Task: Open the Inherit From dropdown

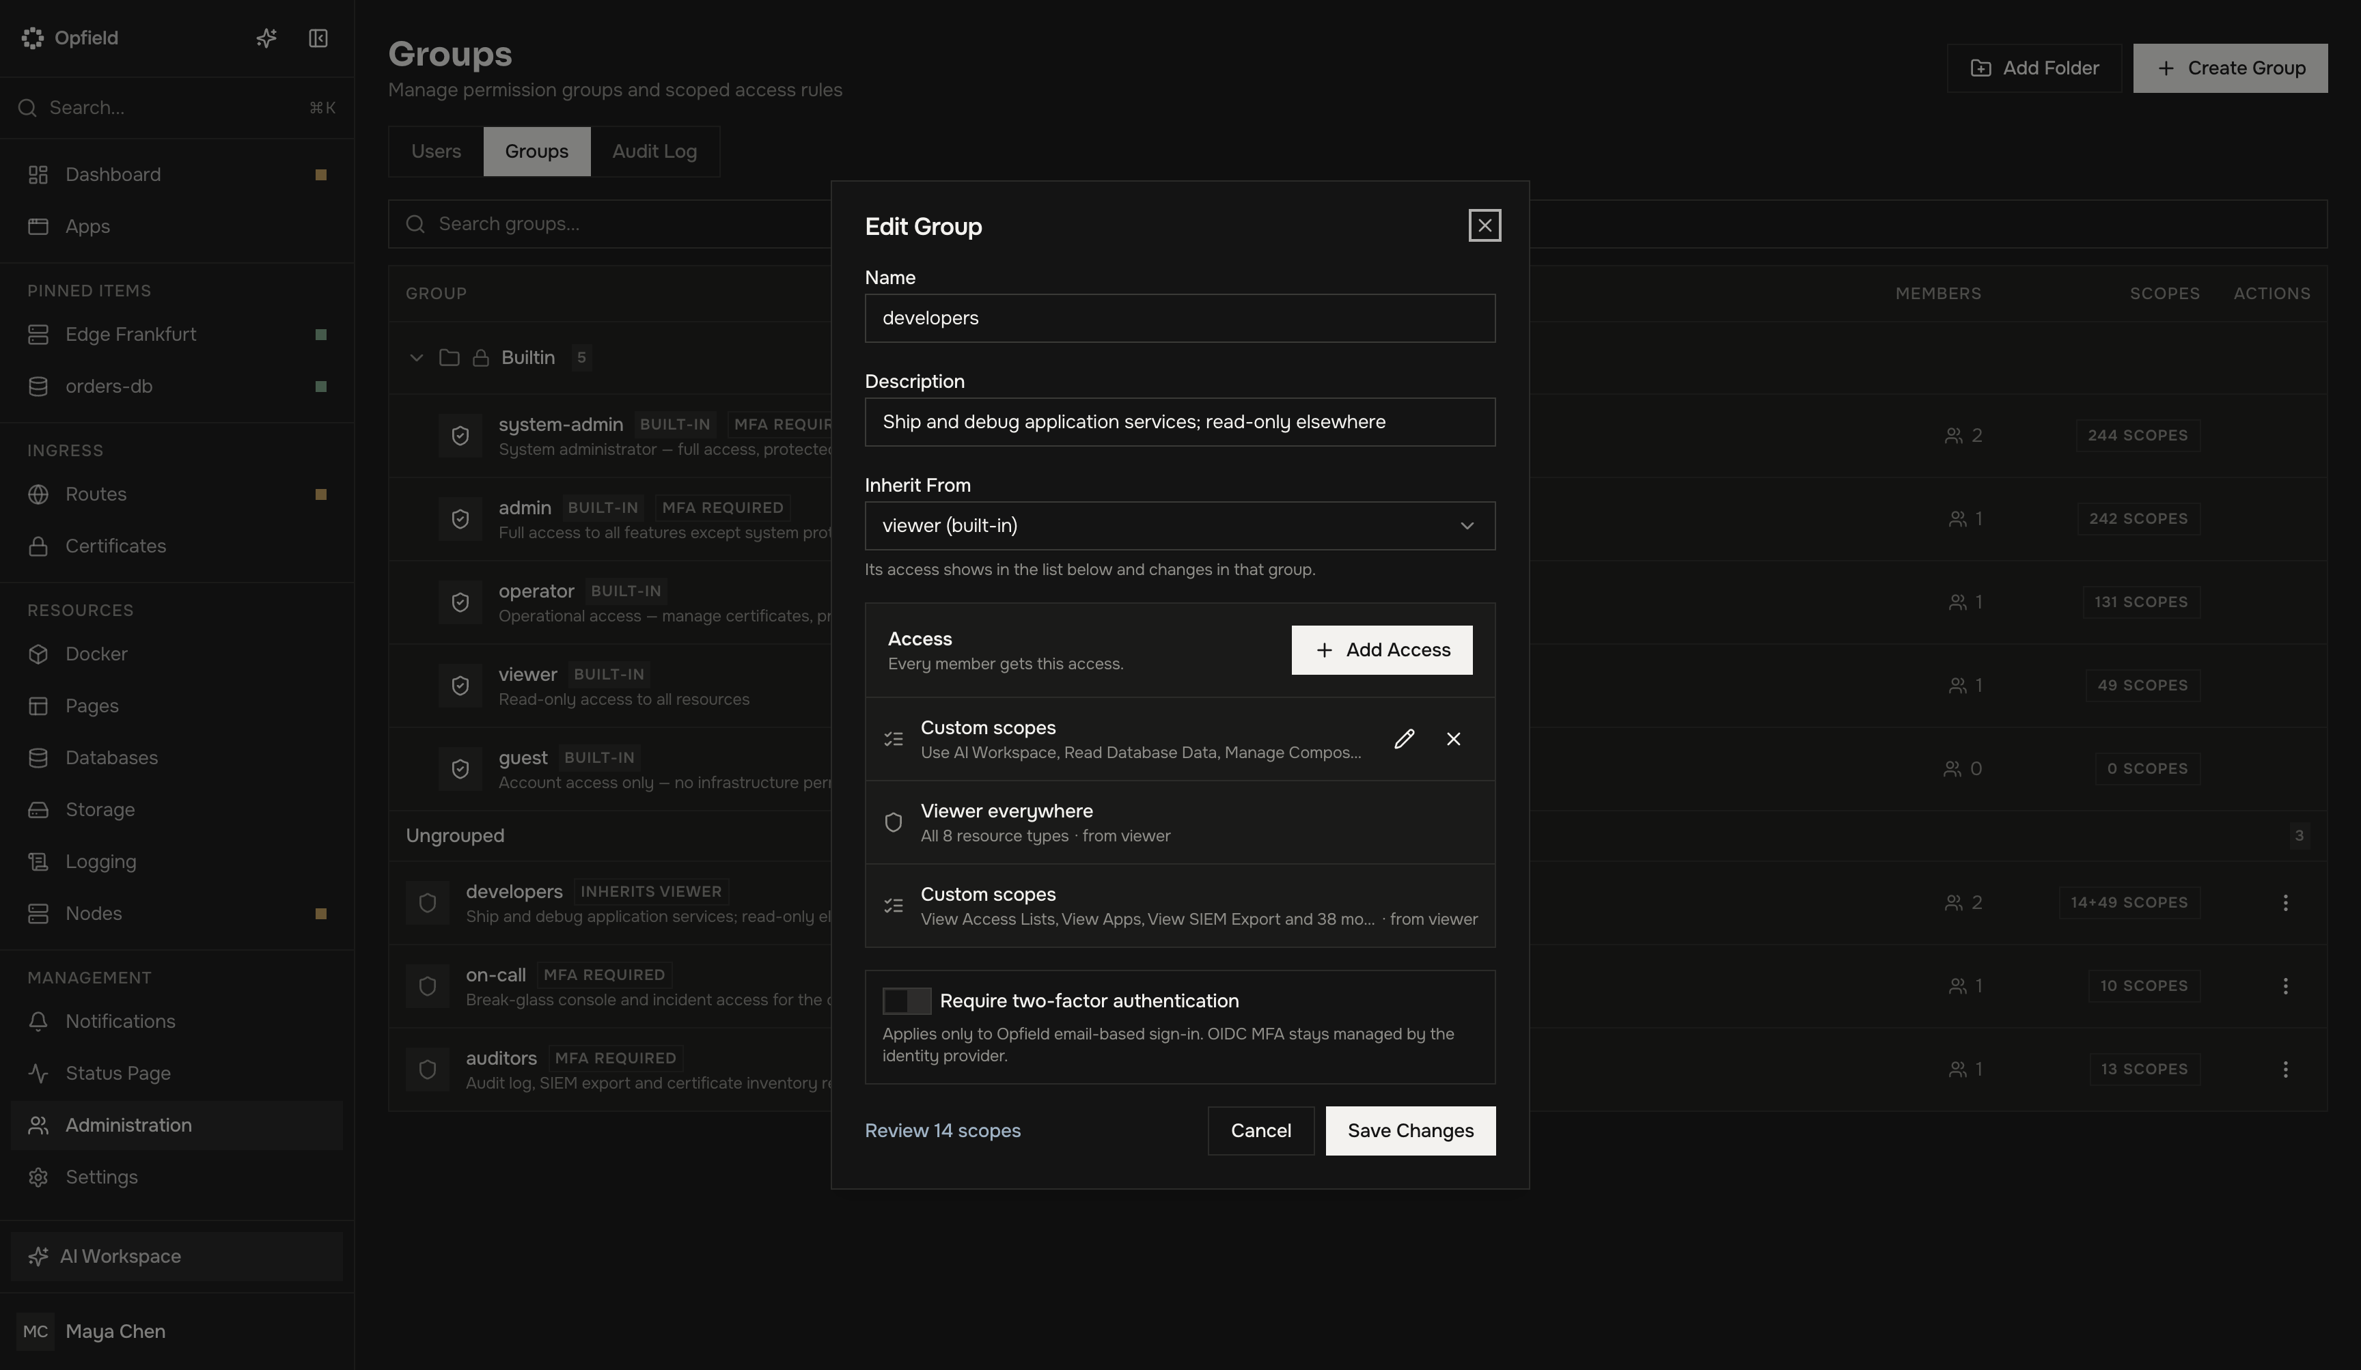Action: pos(1180,525)
